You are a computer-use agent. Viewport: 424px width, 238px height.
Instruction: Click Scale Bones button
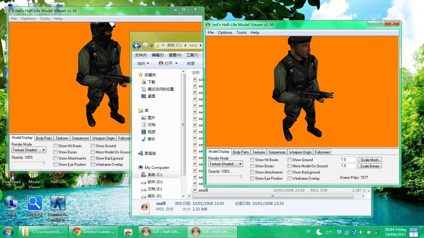369,166
